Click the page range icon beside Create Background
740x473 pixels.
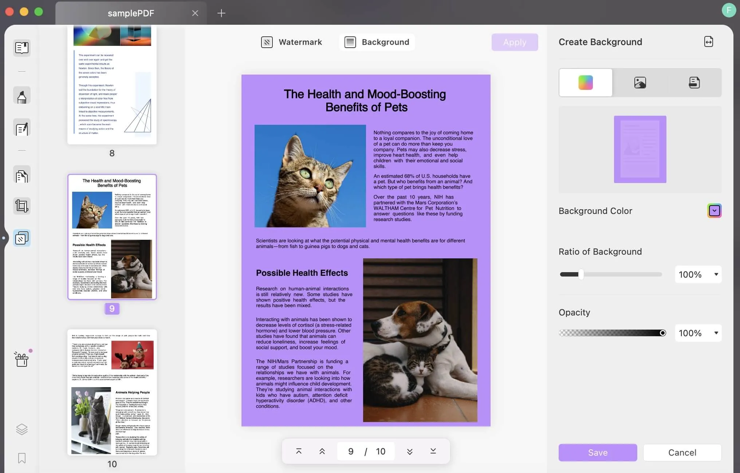[x=708, y=42]
